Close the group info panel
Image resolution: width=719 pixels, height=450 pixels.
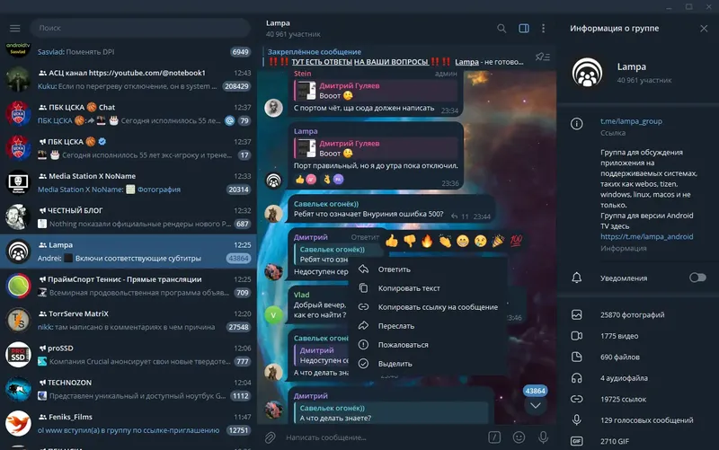(704, 29)
